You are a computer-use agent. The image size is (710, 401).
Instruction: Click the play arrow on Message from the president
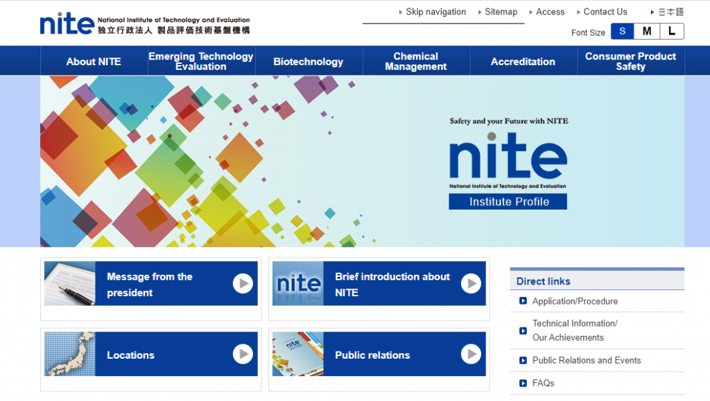coord(243,284)
